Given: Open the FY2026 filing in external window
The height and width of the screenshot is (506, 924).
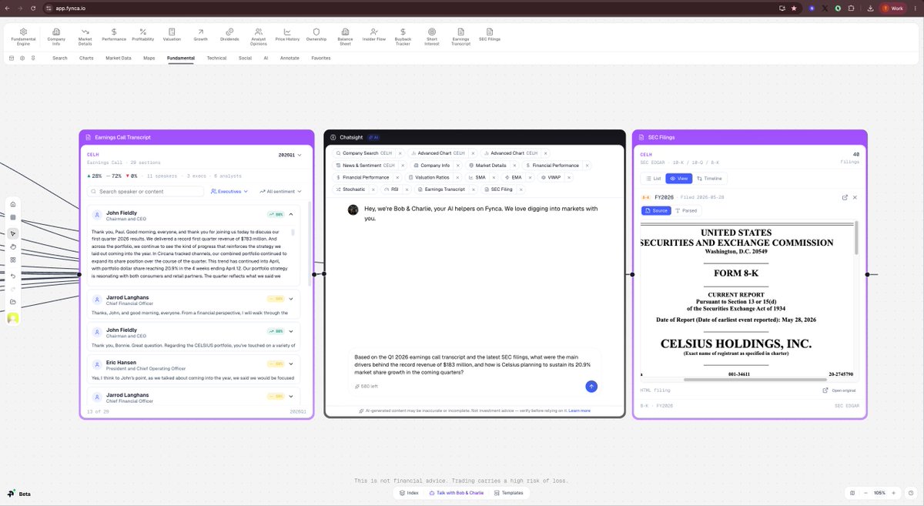Looking at the screenshot, I should (845, 197).
